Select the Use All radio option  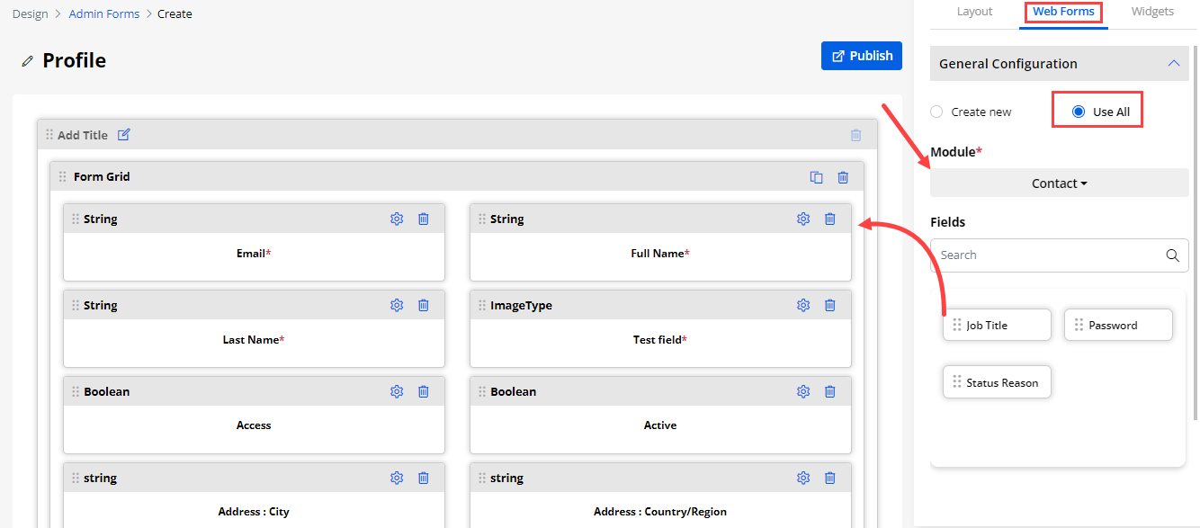1079,112
